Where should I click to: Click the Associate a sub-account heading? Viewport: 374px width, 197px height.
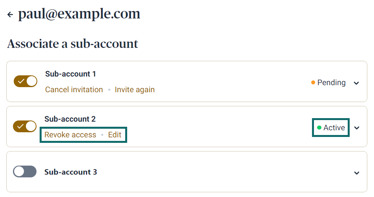click(73, 44)
